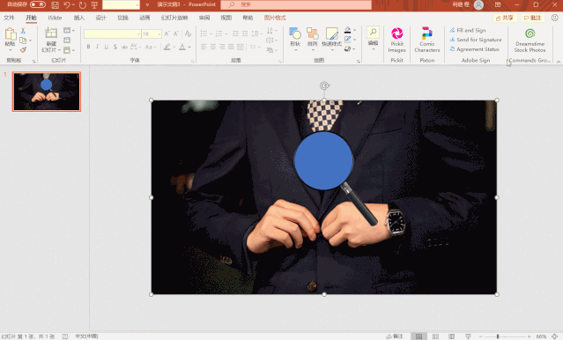Image resolution: width=563 pixels, height=340 pixels.
Task: Toggle align text right
Action: [222, 47]
